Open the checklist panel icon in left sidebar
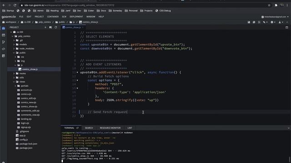291x163 pixels. [4, 56]
